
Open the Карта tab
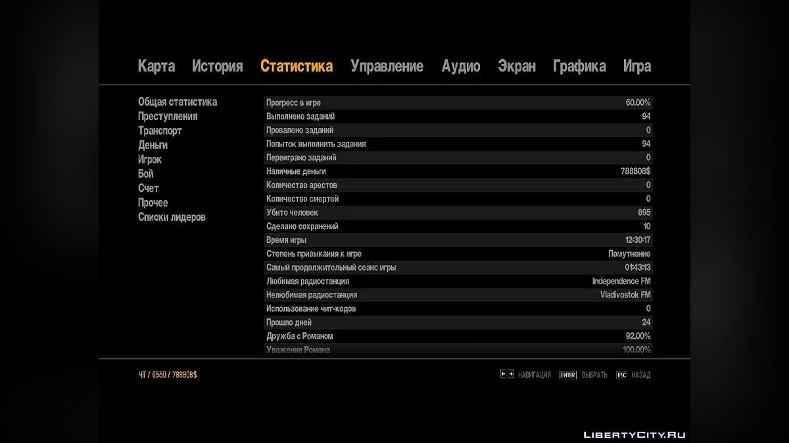click(156, 66)
